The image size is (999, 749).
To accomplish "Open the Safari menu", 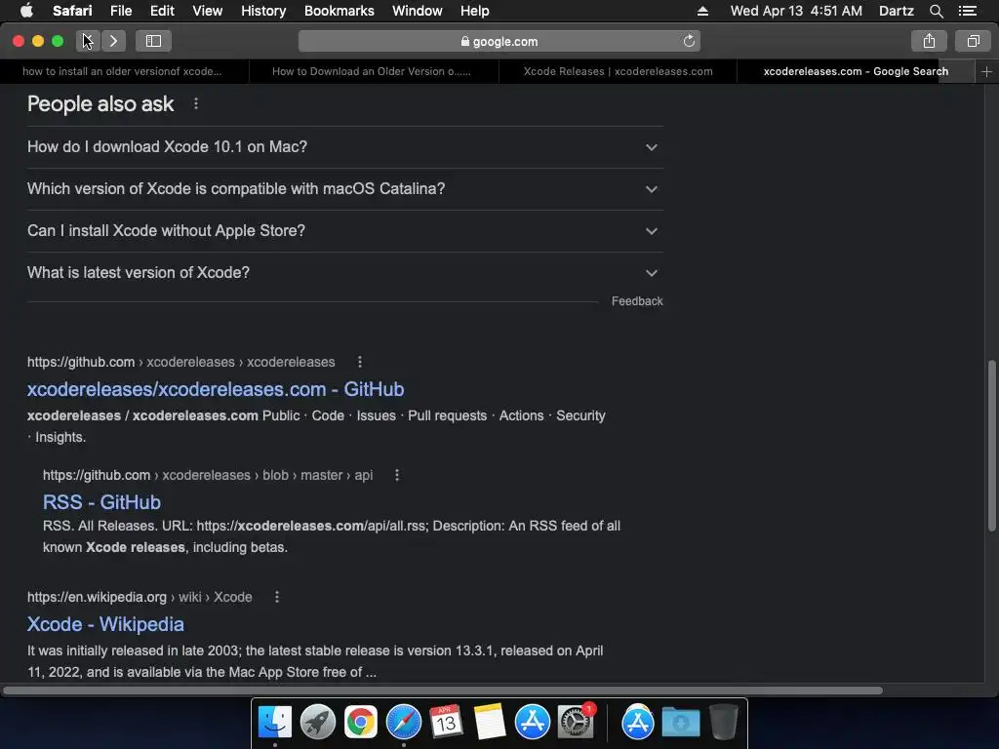I will pos(72,11).
